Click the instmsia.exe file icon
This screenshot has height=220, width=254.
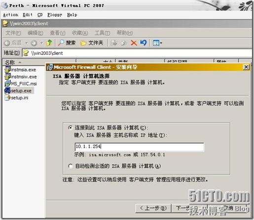(7, 70)
